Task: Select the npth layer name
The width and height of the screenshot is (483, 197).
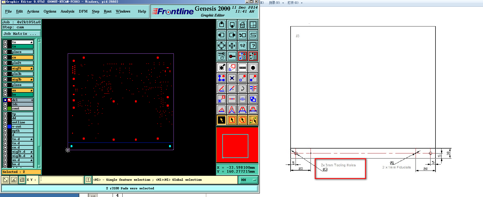Action: [x=23, y=131]
